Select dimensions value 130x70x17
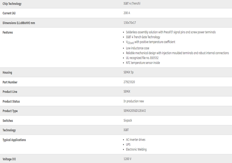 [x=130, y=23]
